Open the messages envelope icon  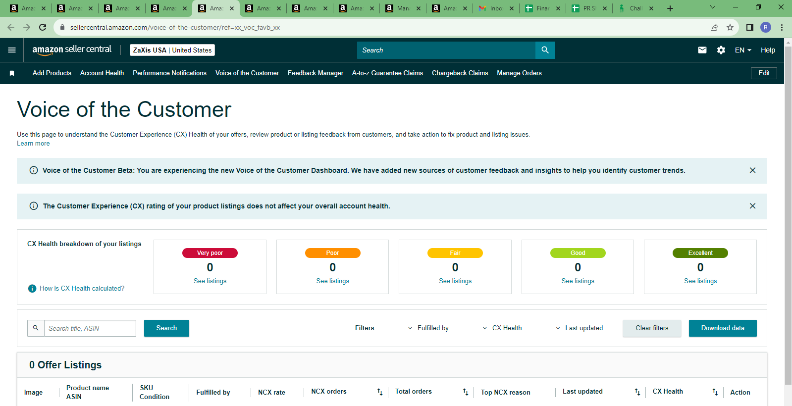click(x=702, y=50)
